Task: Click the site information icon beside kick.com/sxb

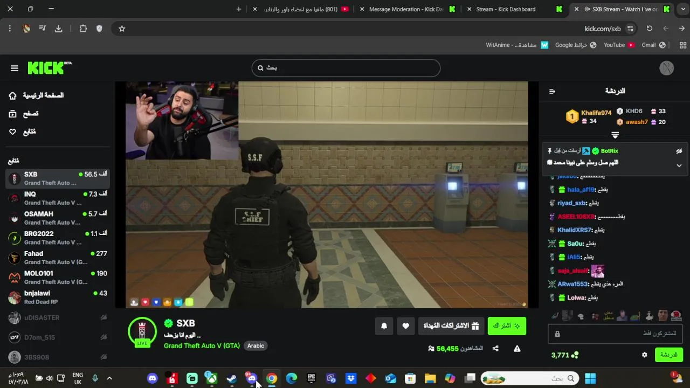Action: click(630, 29)
